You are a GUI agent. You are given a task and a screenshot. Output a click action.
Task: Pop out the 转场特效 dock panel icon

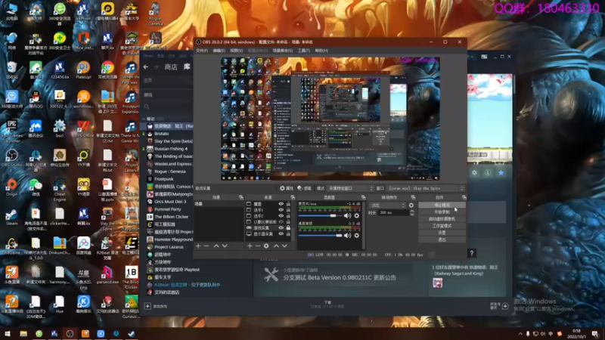[x=413, y=197]
